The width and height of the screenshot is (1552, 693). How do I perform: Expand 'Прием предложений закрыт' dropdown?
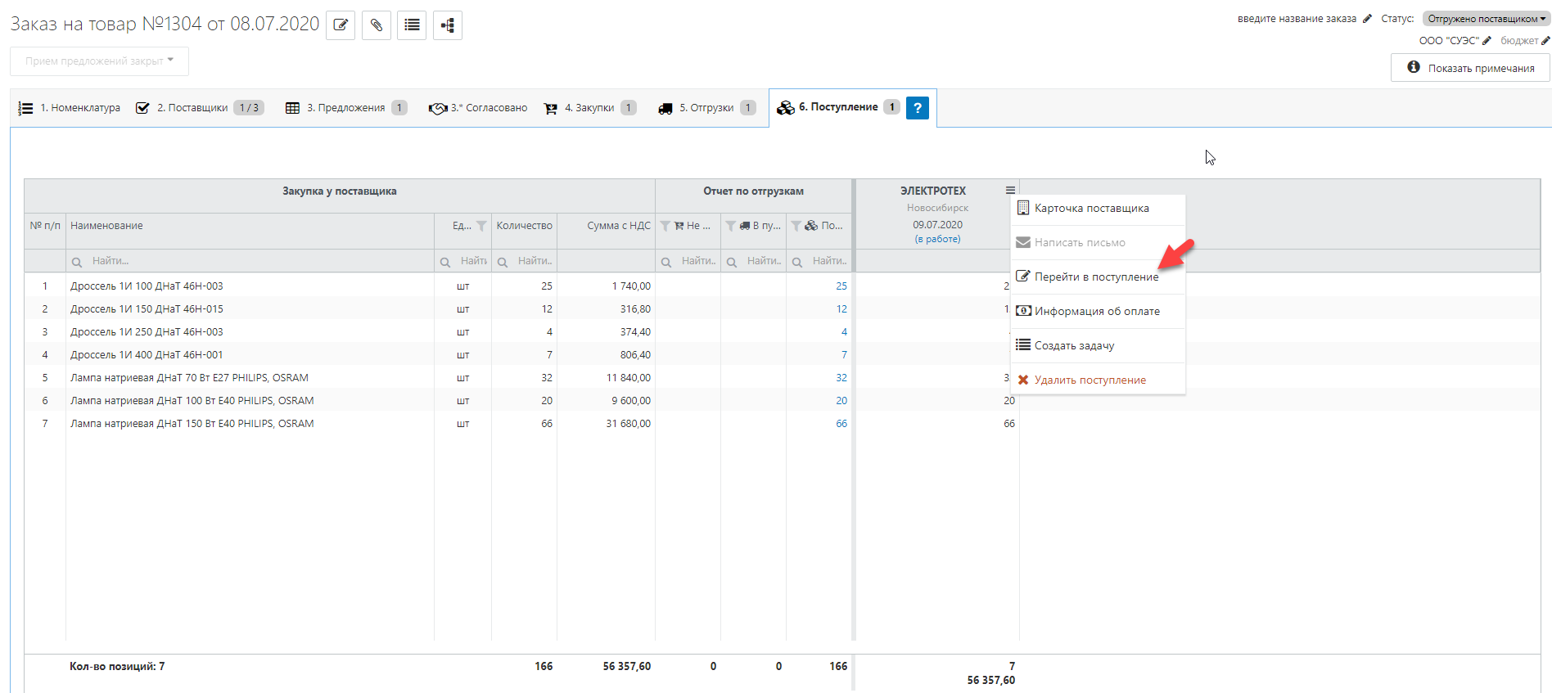99,61
